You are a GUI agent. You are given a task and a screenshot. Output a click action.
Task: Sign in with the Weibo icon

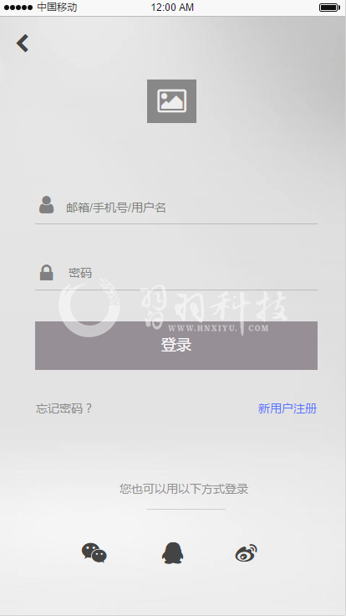pos(247,553)
